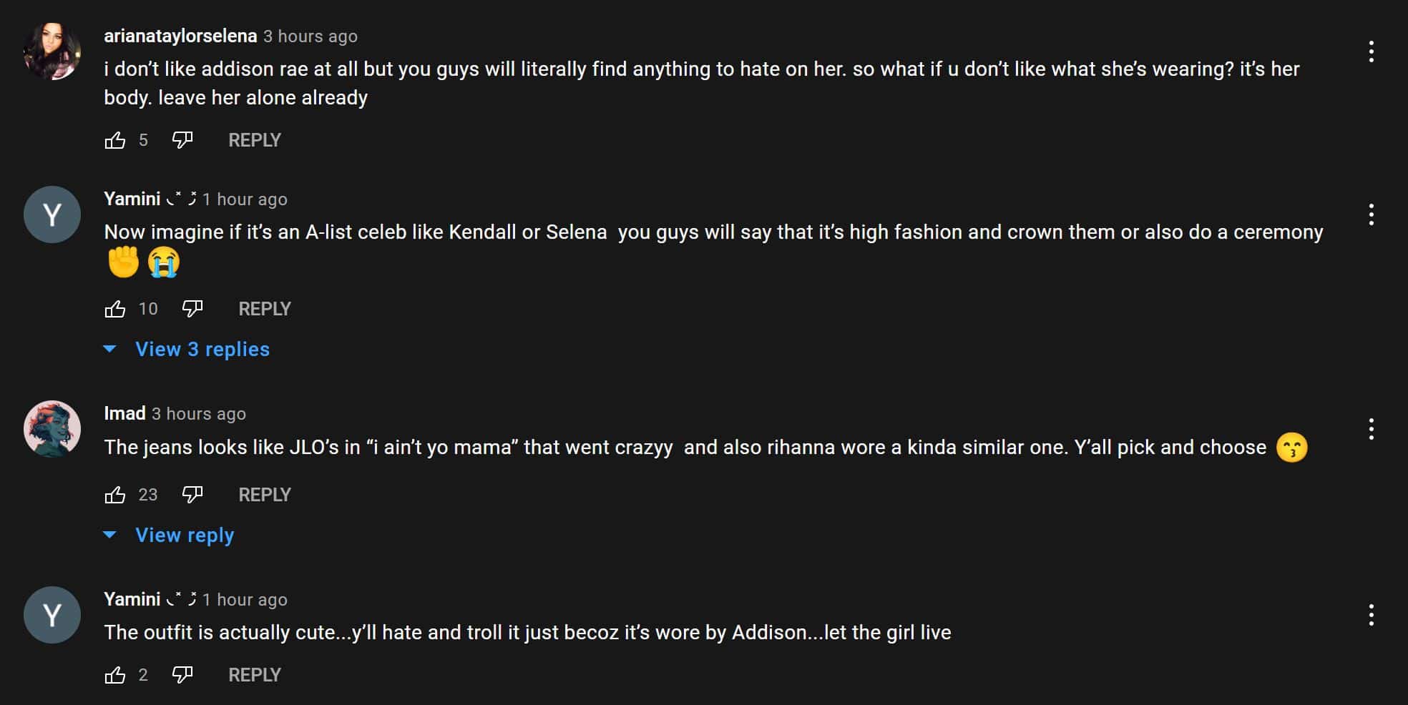Click Imad's profile avatar
The image size is (1408, 705).
coord(52,429)
